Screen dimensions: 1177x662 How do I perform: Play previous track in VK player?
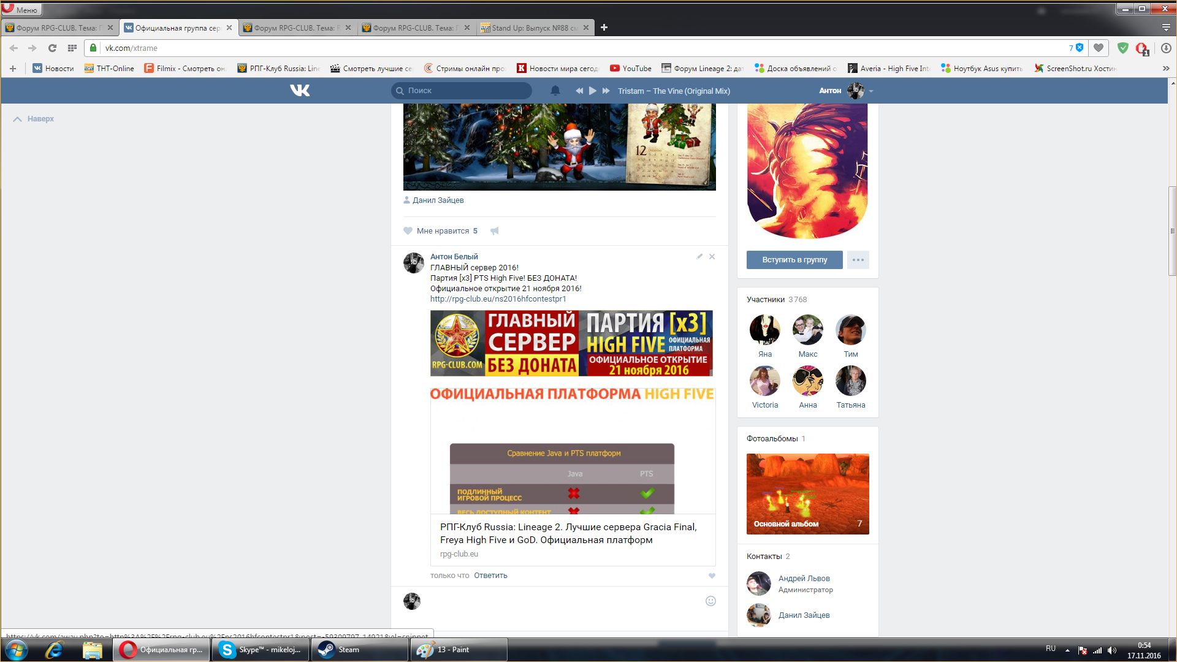pyautogui.click(x=579, y=91)
